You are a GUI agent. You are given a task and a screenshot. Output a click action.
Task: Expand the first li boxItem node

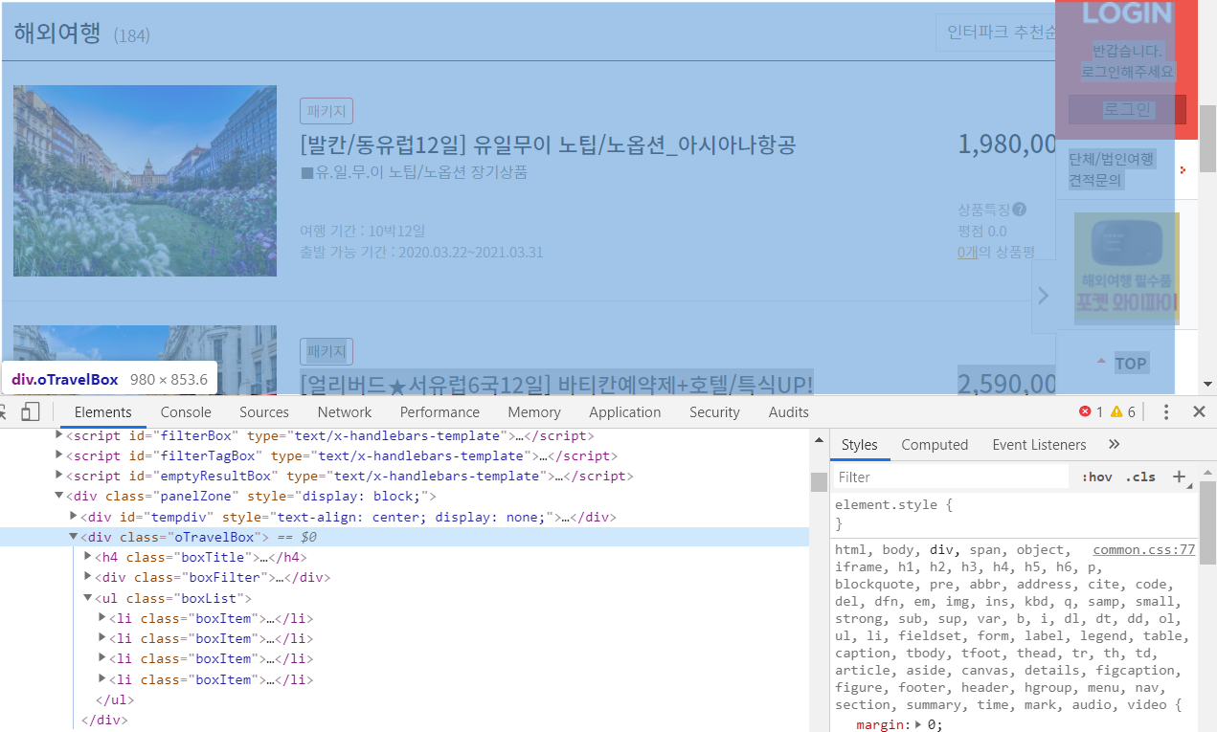[x=102, y=618]
